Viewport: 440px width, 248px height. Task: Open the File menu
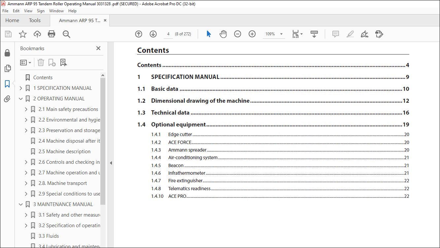click(5, 11)
